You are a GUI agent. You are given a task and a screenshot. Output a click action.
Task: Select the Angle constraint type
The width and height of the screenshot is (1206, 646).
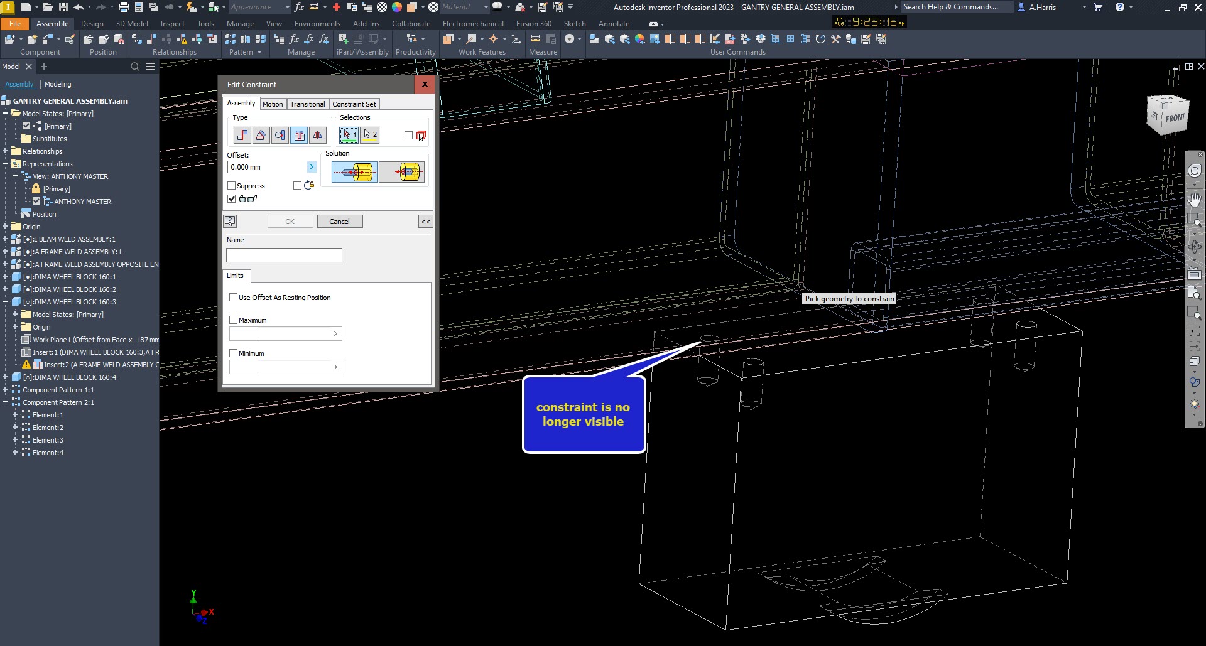[261, 135]
